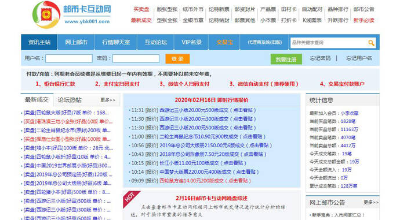The image size is (400, 220).
Task: Switch to the 论坛热帖 tab
Action: click(70, 100)
